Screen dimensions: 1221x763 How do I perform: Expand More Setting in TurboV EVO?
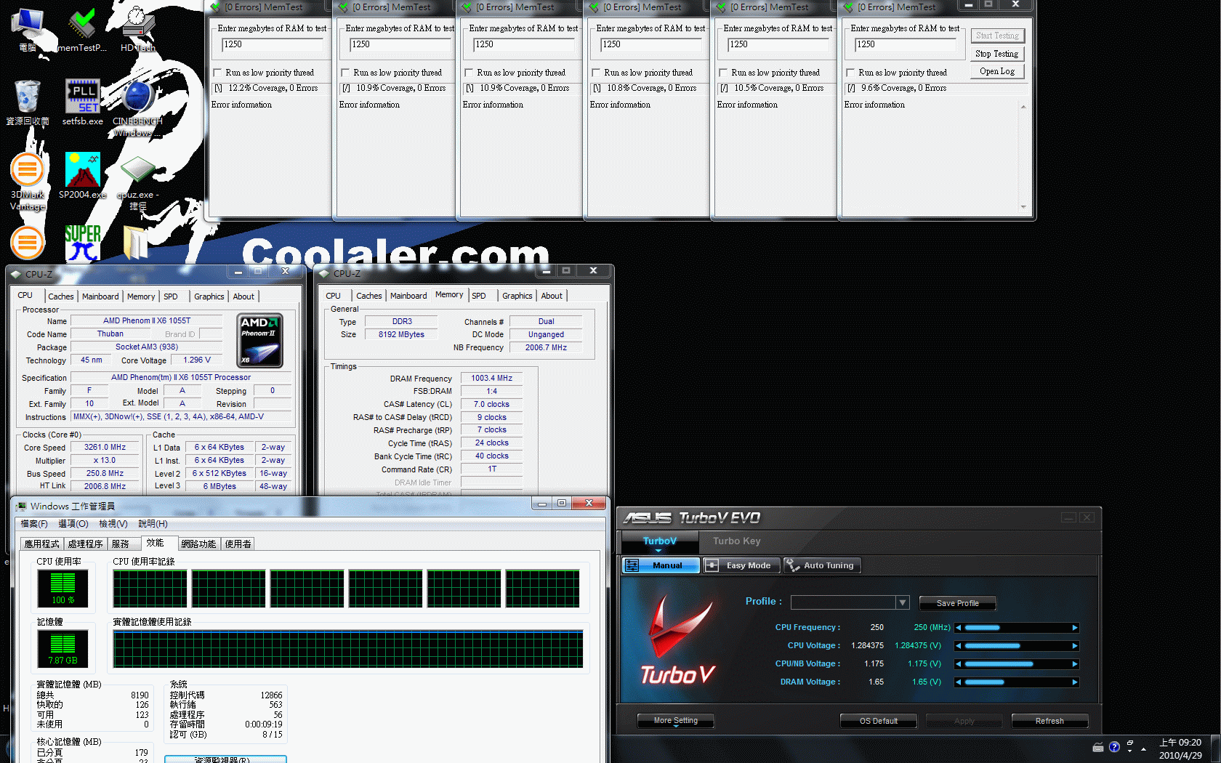(675, 721)
